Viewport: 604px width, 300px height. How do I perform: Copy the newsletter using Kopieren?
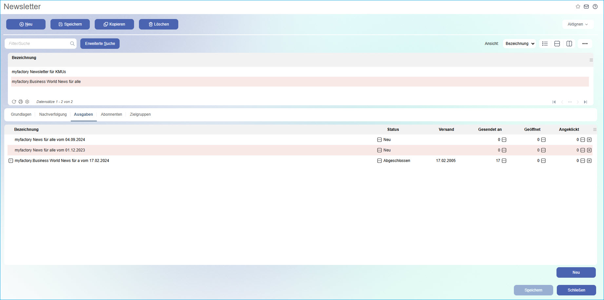(114, 24)
